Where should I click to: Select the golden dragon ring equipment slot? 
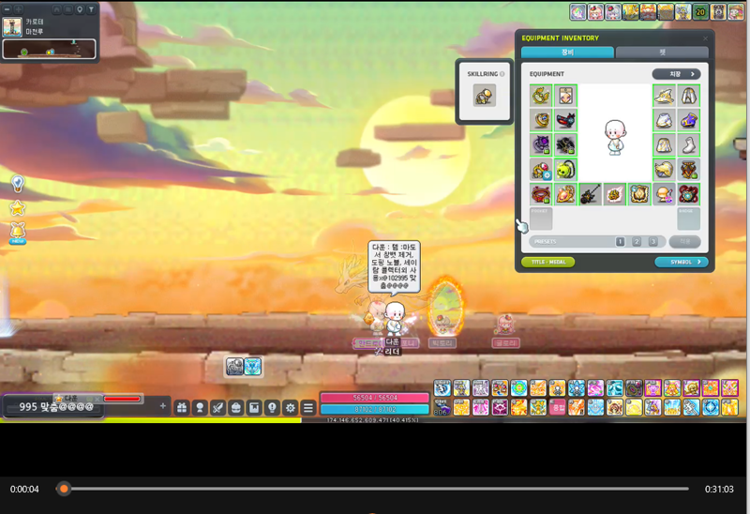coord(541,96)
